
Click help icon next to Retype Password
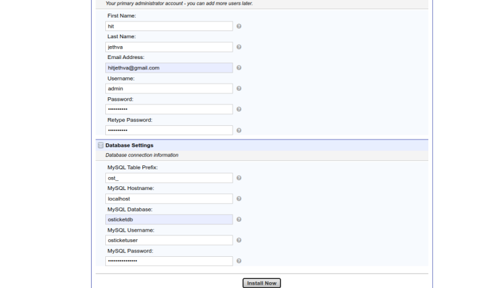tap(239, 130)
